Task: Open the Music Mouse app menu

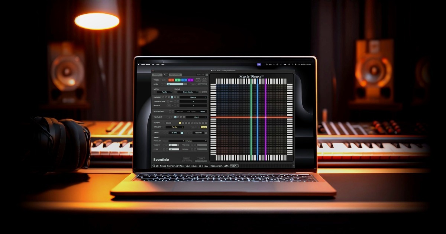Action: click(145, 64)
